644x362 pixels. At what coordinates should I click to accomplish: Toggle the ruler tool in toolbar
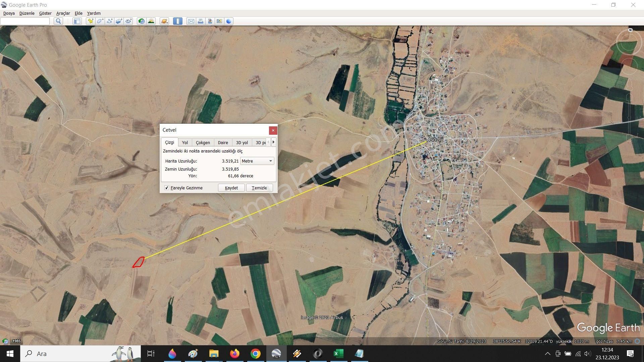[x=178, y=21]
